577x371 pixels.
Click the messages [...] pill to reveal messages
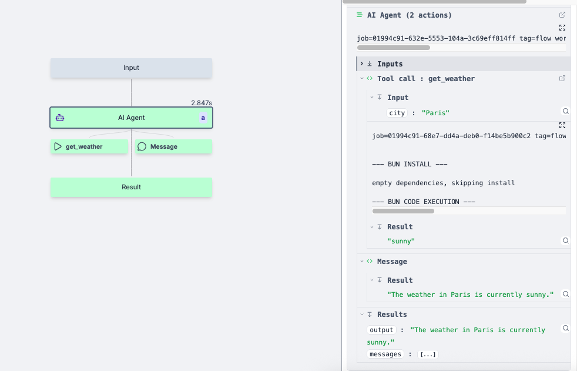pos(428,354)
